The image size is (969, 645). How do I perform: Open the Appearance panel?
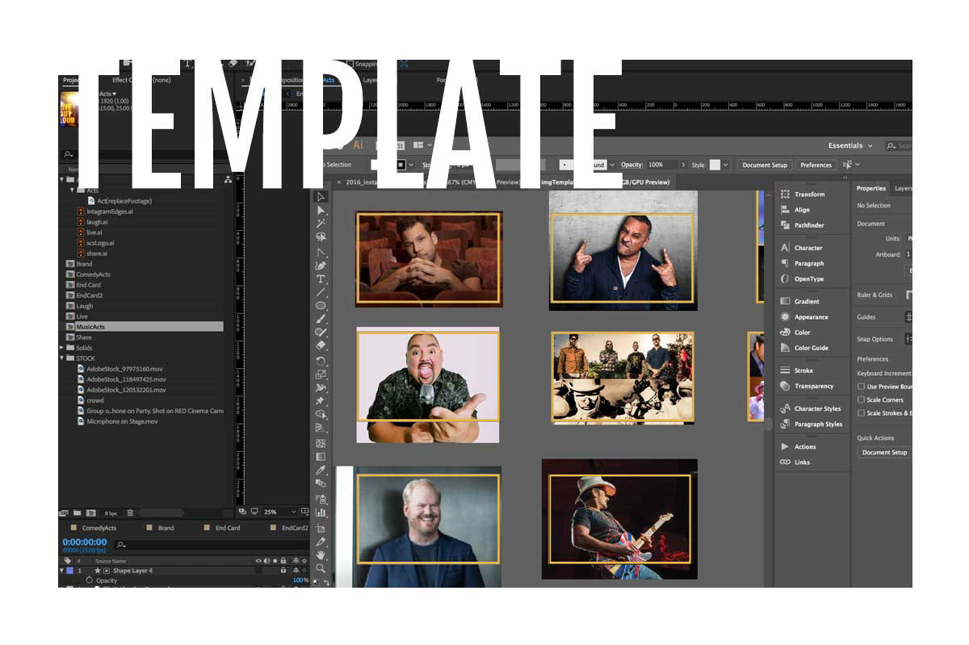(x=803, y=317)
